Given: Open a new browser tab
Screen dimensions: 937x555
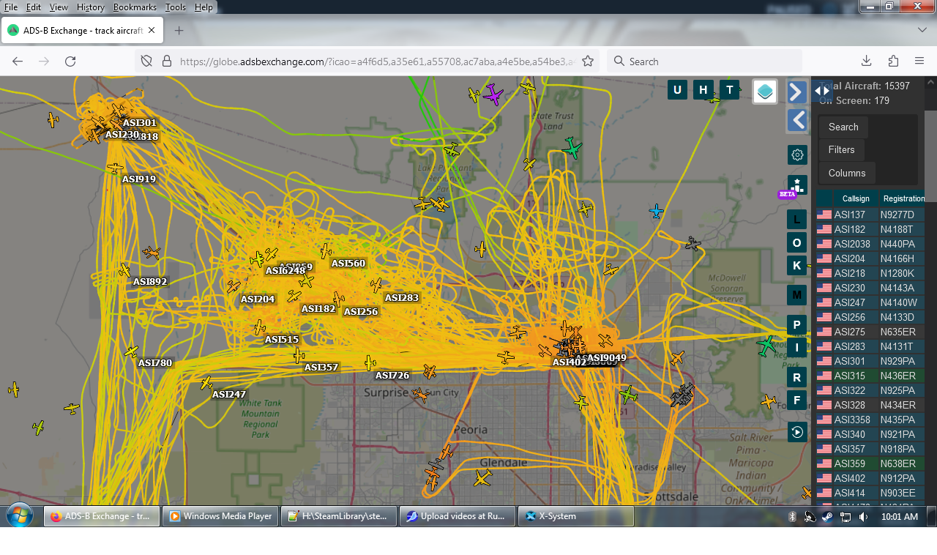Looking at the screenshot, I should pyautogui.click(x=179, y=31).
